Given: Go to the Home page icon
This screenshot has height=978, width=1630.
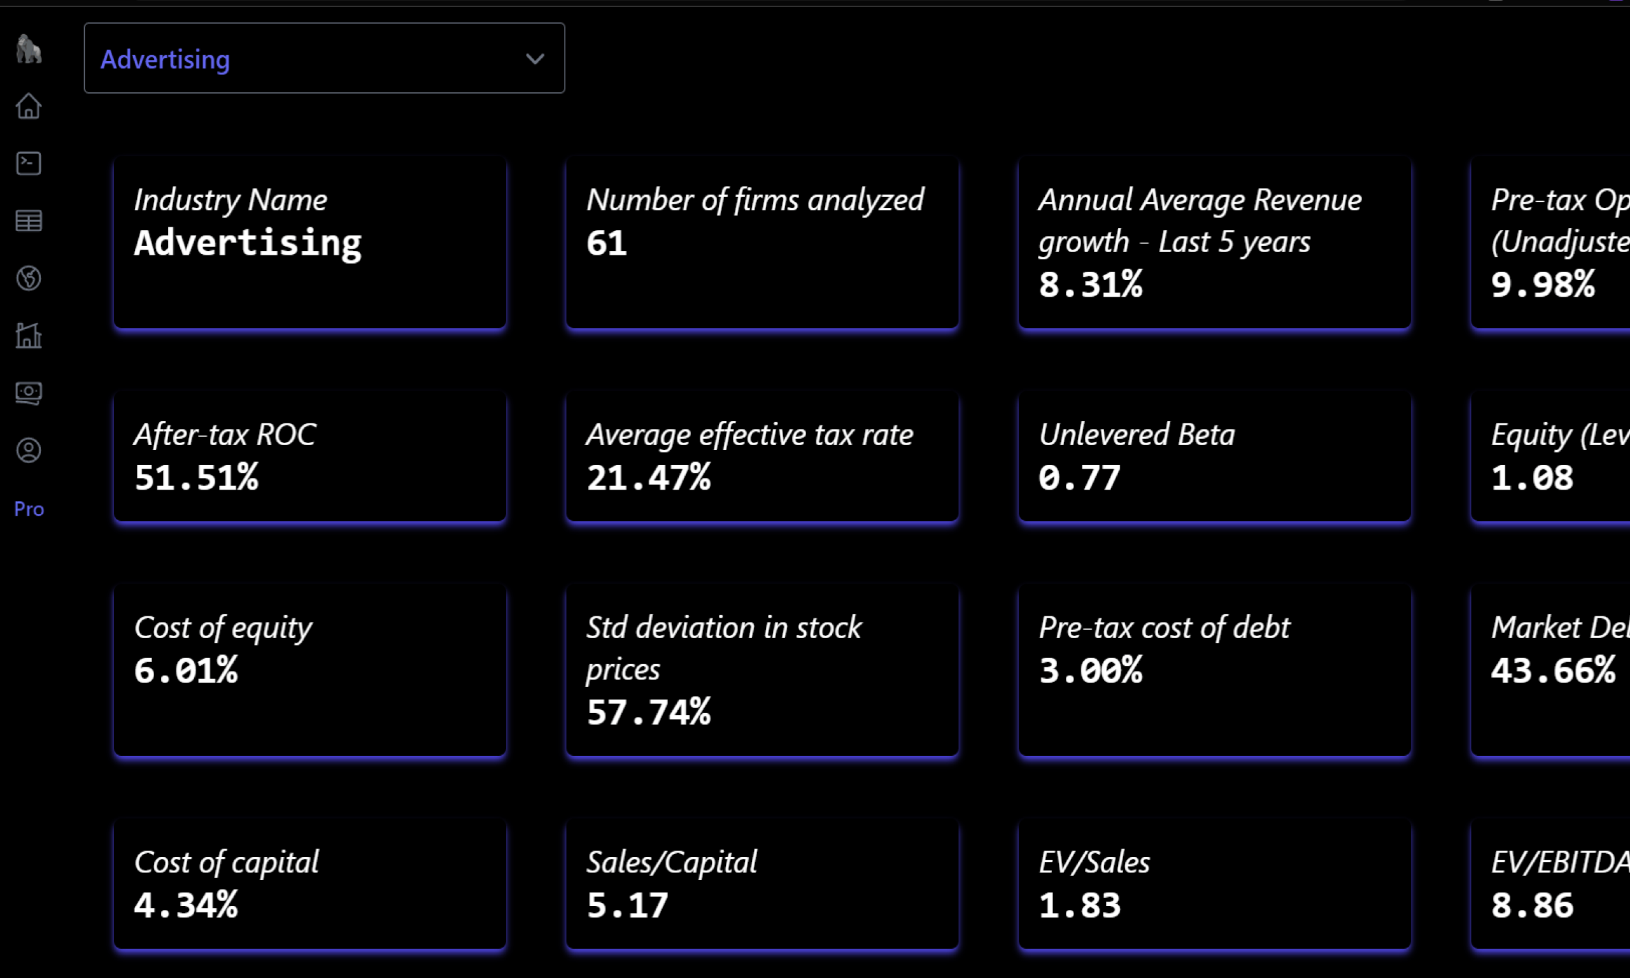Looking at the screenshot, I should coord(28,106).
